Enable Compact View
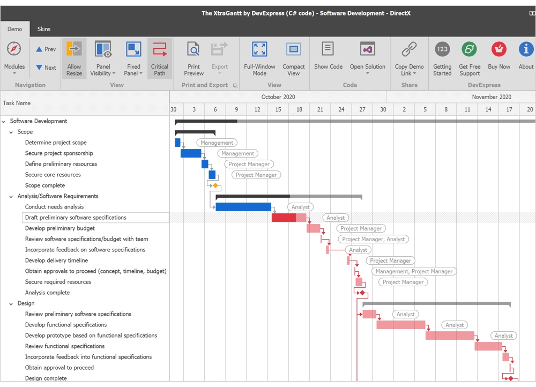Image resolution: width=536 pixels, height=387 pixels. click(x=293, y=56)
